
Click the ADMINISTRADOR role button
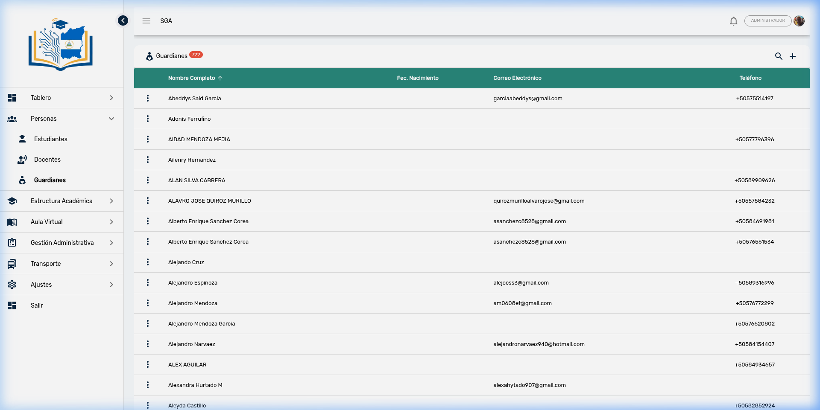click(x=767, y=21)
